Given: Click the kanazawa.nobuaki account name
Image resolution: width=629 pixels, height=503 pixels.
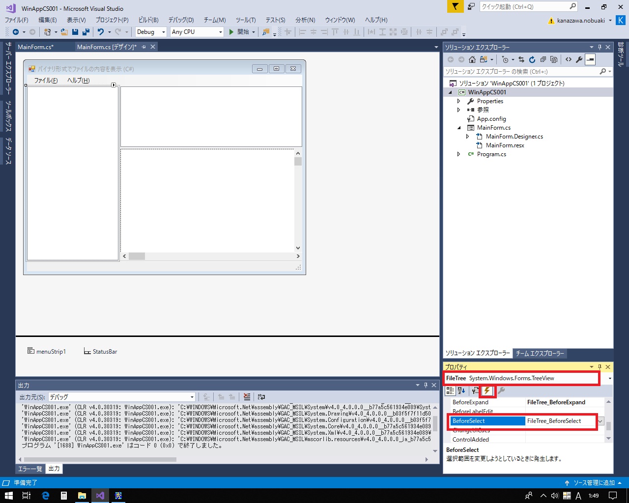Looking at the screenshot, I should 581,20.
